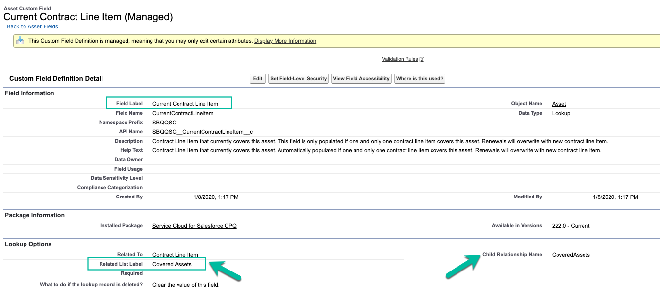Open the Asset object name link
Image resolution: width=660 pixels, height=296 pixels.
(558, 104)
